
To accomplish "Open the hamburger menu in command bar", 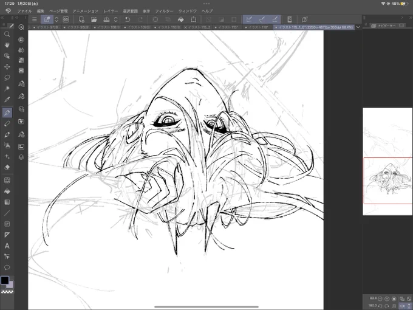I will click(34, 19).
